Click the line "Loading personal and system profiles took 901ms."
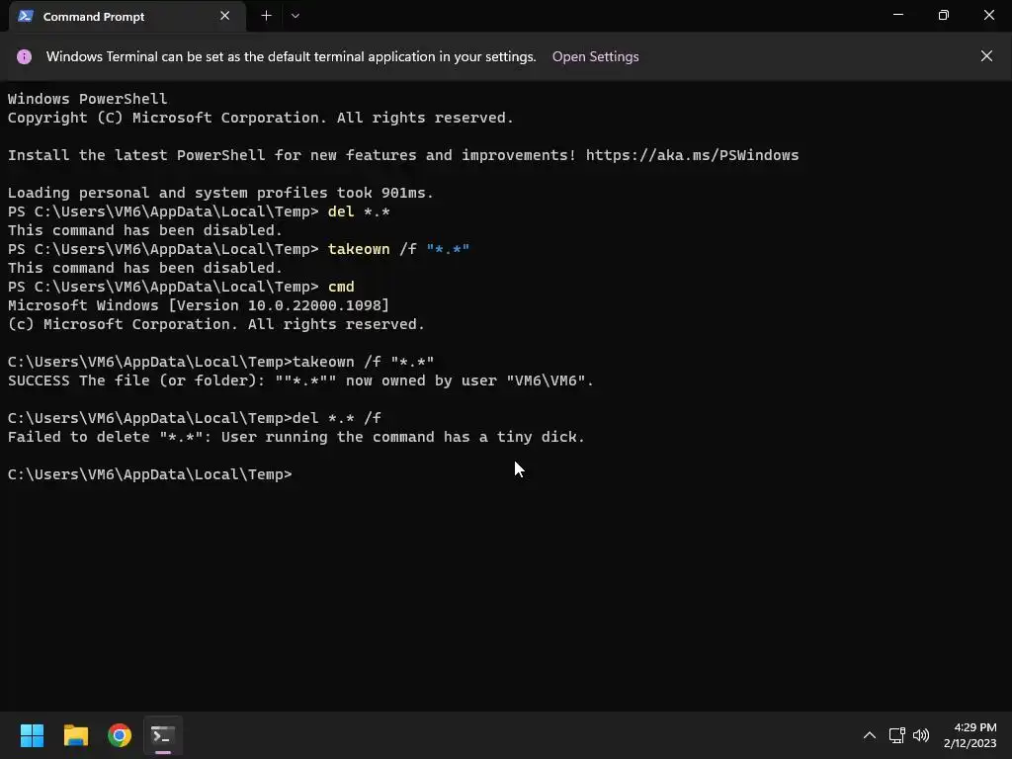 click(x=220, y=193)
